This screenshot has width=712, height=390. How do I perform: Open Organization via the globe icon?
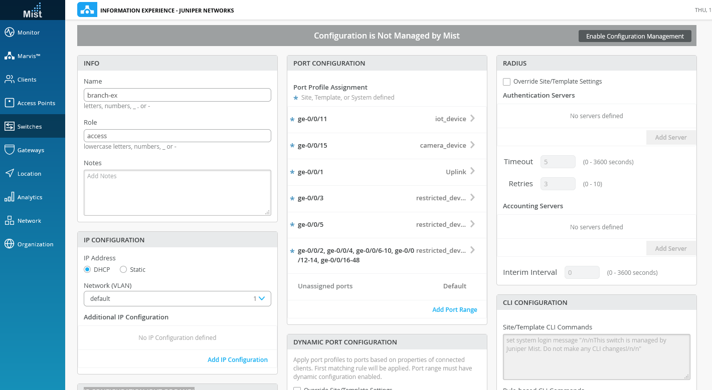tap(10, 244)
